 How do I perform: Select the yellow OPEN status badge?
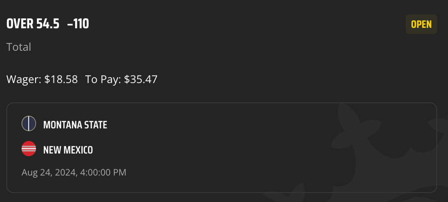(421, 24)
